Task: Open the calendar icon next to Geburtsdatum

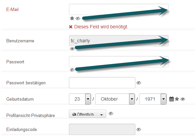Action: [x=171, y=99]
